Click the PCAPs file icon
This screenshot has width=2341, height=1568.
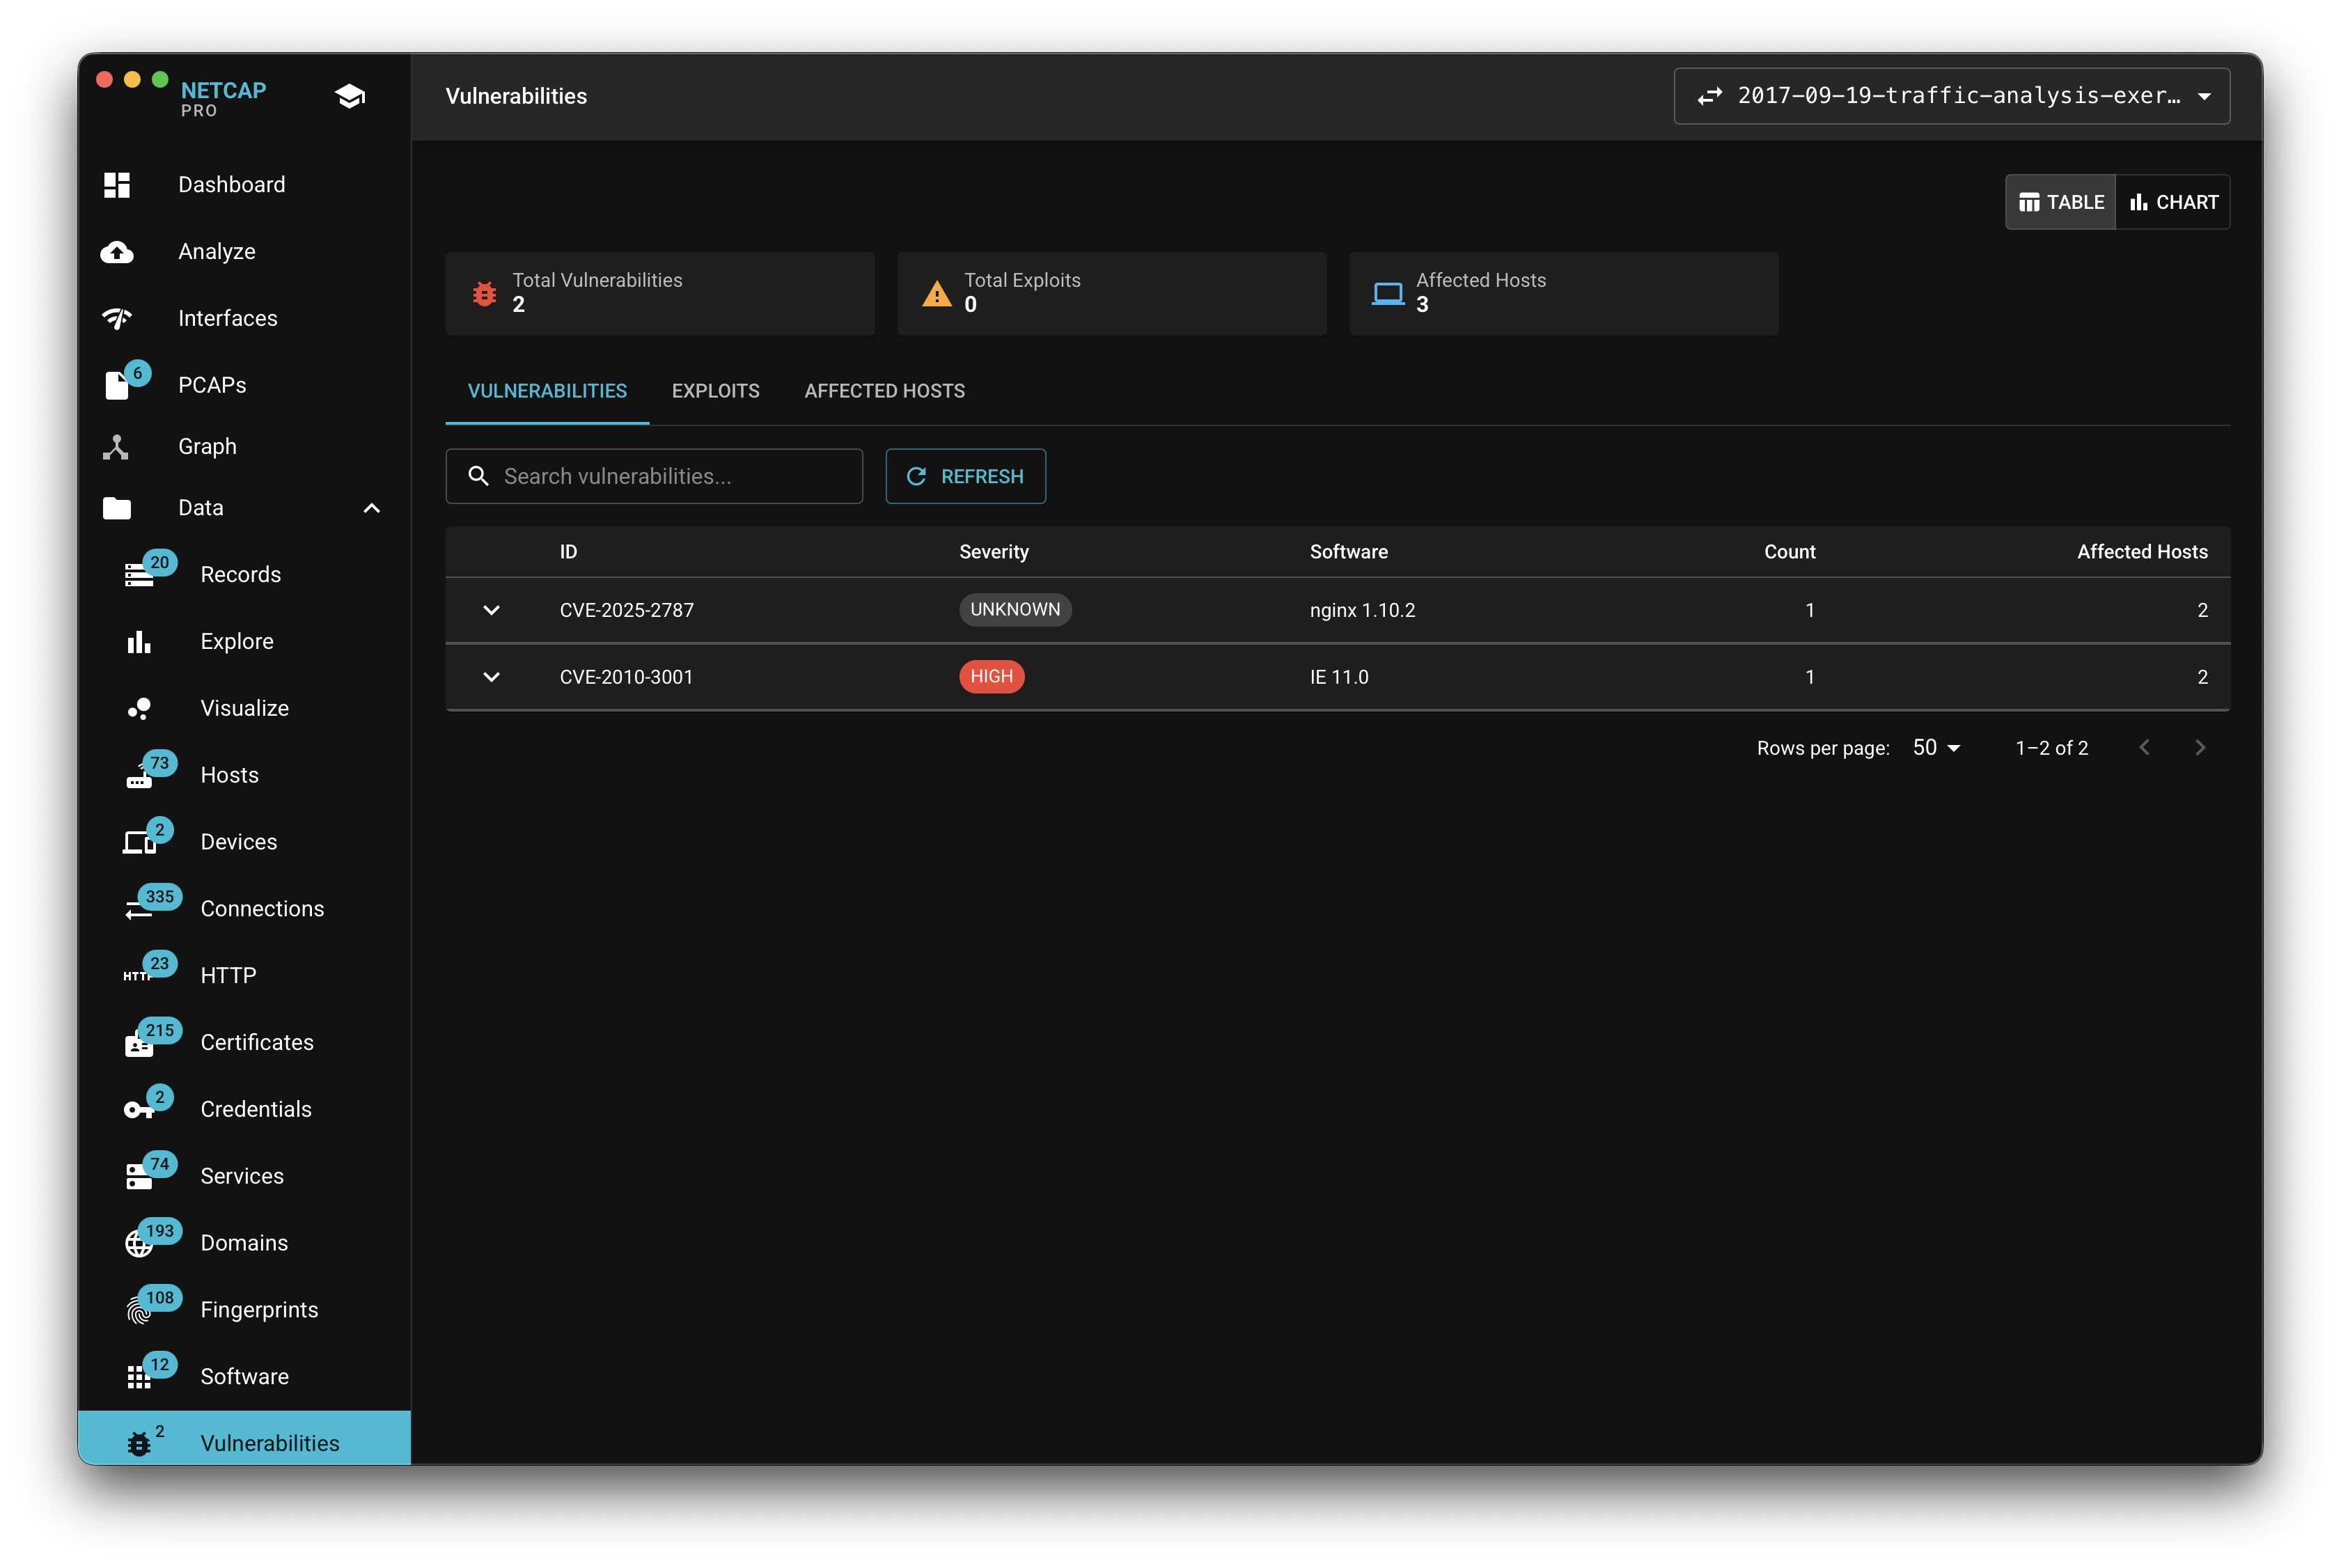[x=117, y=385]
